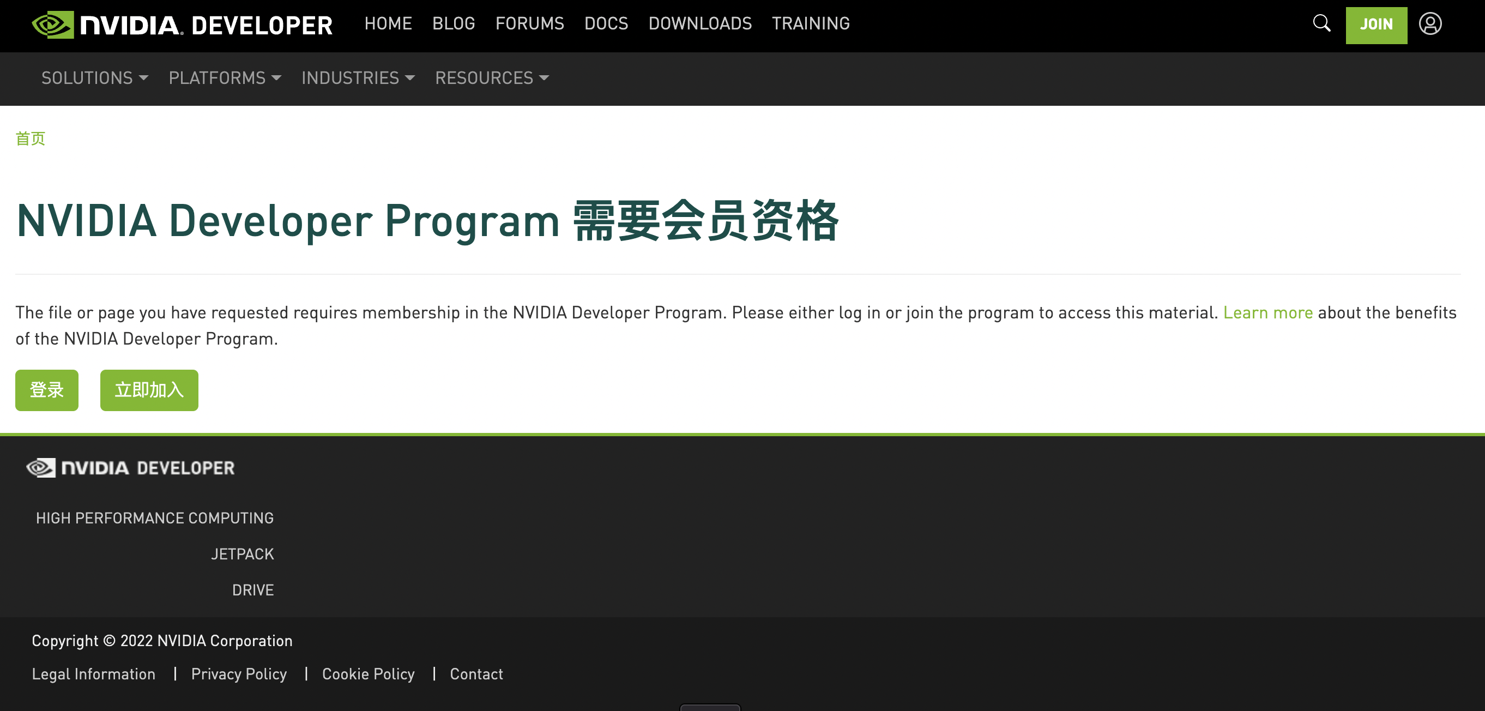View the Privacy Policy link

(x=239, y=674)
